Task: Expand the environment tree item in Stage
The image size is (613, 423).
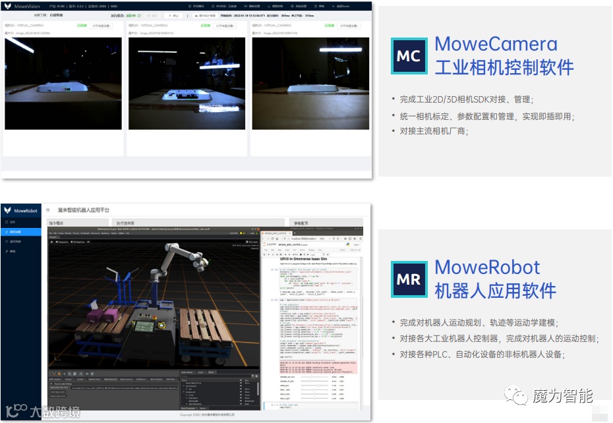Action: tap(184, 386)
